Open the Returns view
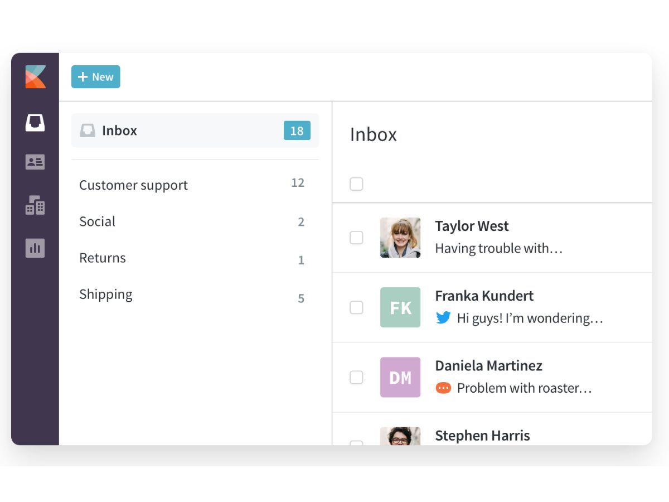The width and height of the screenshot is (669, 502). 103,258
